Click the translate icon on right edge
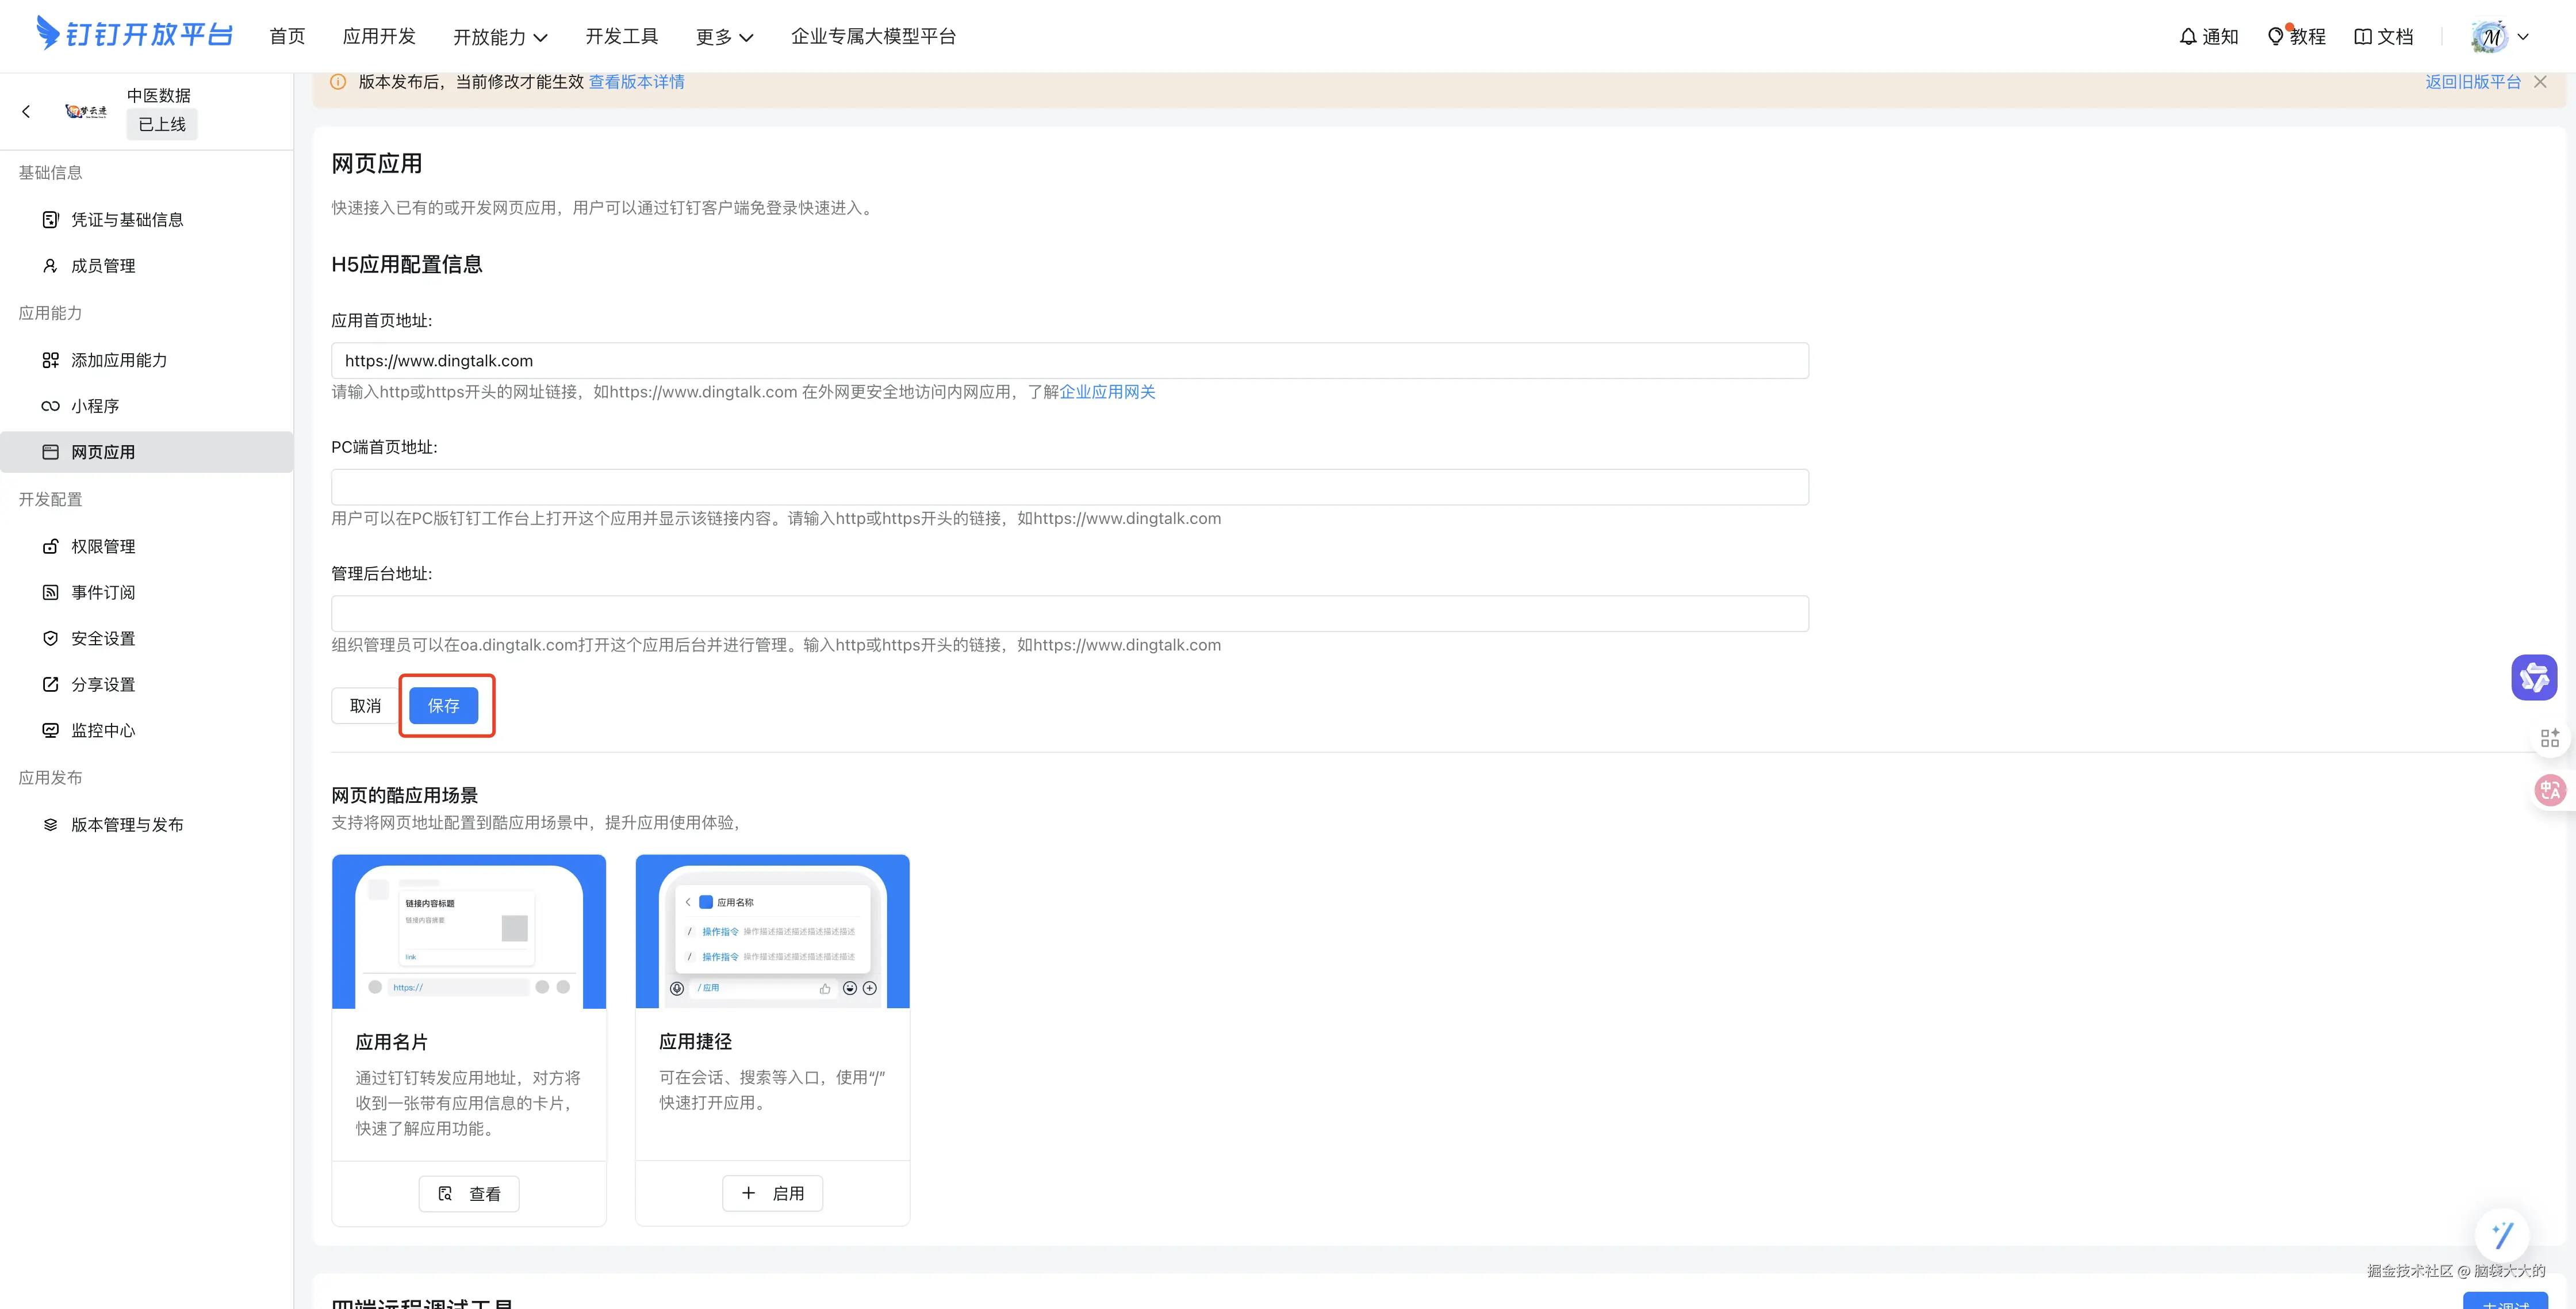Screen dimensions: 2576x1309 coord(2549,790)
